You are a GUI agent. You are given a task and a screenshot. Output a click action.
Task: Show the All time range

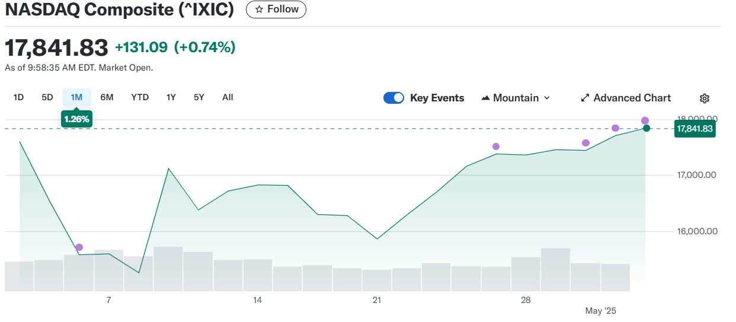click(228, 97)
